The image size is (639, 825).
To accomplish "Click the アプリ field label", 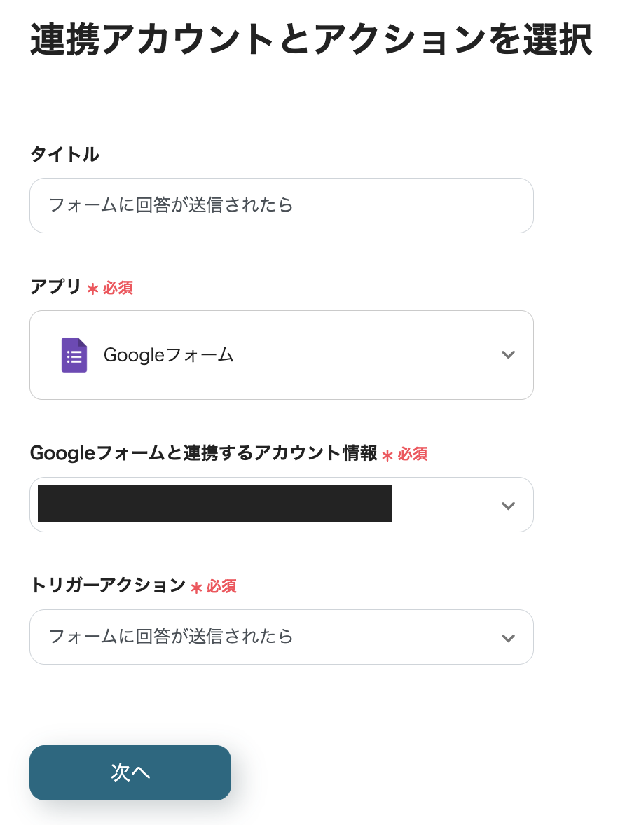I will tap(55, 287).
